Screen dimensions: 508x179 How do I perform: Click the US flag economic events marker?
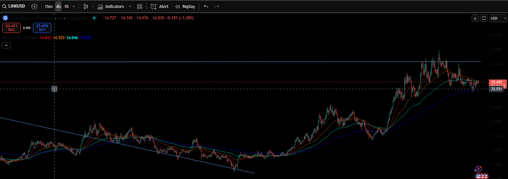(479, 177)
